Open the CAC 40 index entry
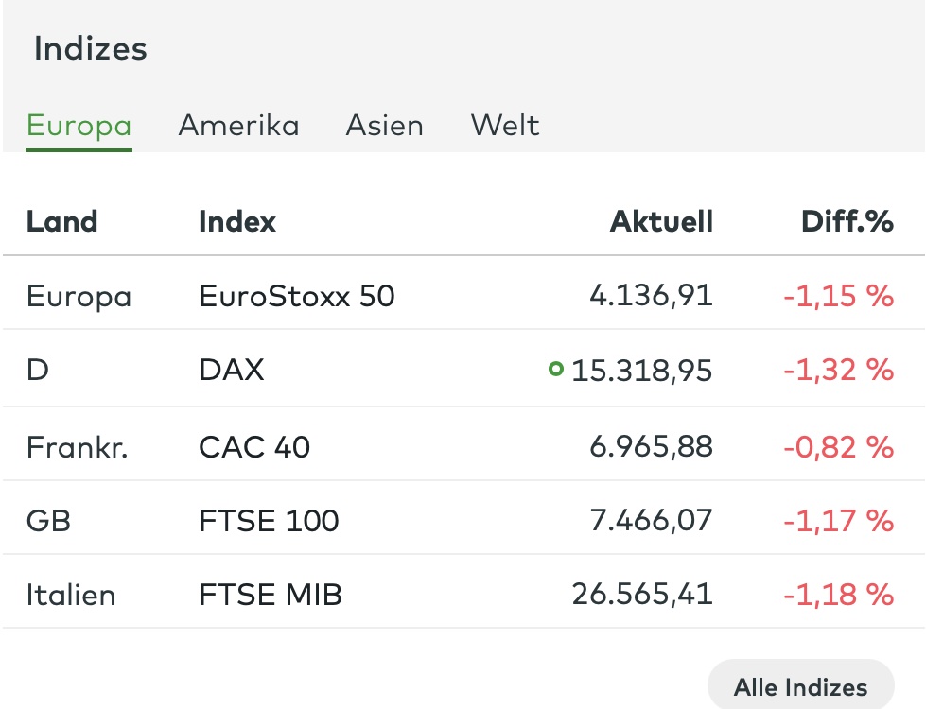Image resolution: width=926 pixels, height=709 pixels. click(254, 447)
